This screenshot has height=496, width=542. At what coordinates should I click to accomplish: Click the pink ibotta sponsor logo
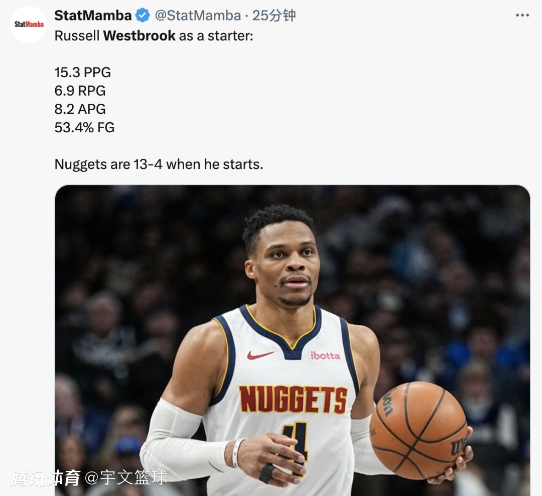[325, 355]
